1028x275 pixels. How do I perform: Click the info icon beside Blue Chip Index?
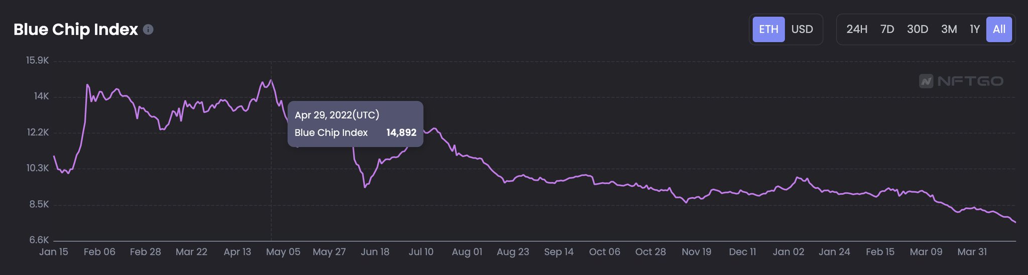click(148, 30)
